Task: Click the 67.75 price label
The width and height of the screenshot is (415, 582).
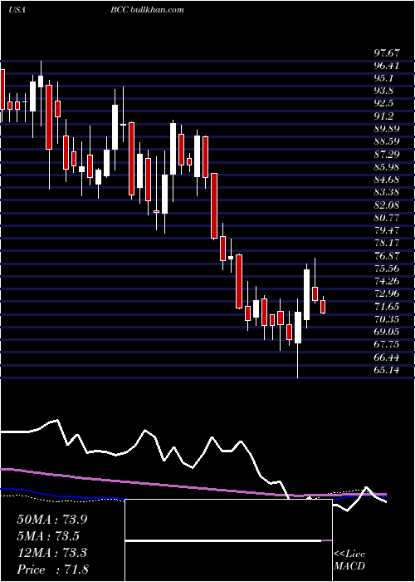Action: click(387, 344)
